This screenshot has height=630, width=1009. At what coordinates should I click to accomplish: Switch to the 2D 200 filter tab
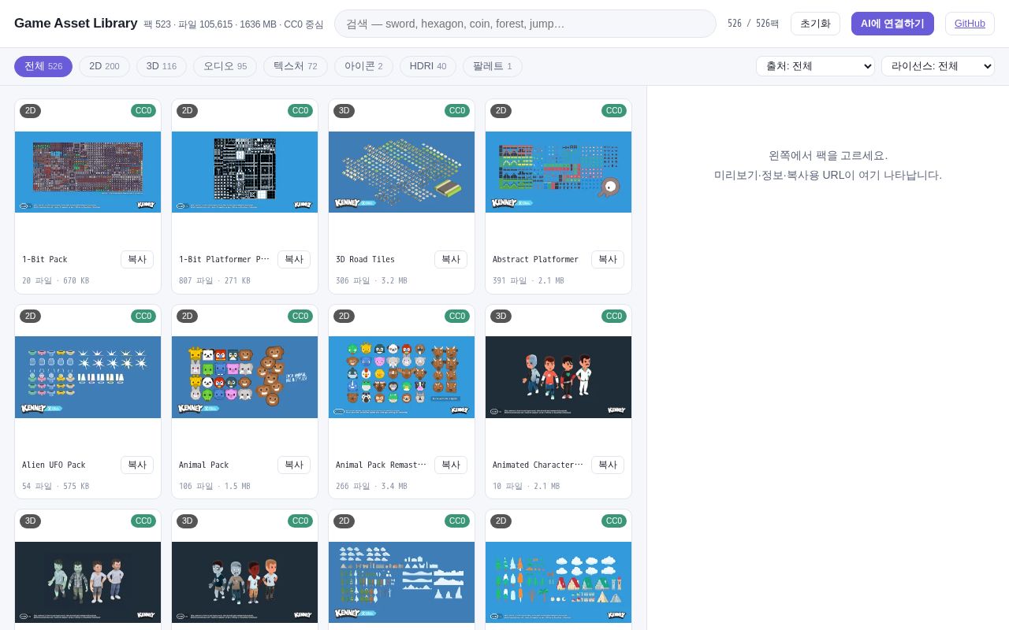tap(104, 66)
